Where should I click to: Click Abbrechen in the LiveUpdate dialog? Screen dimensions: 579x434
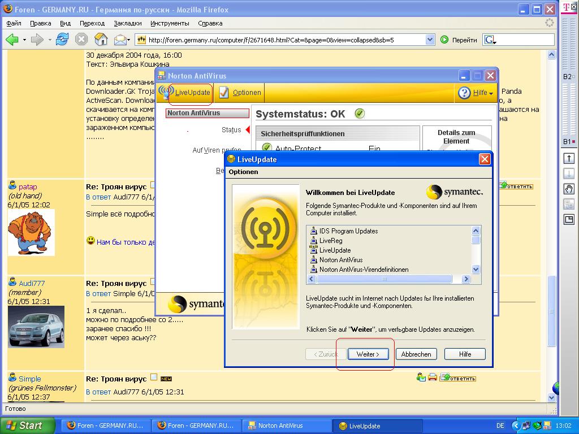pos(416,354)
